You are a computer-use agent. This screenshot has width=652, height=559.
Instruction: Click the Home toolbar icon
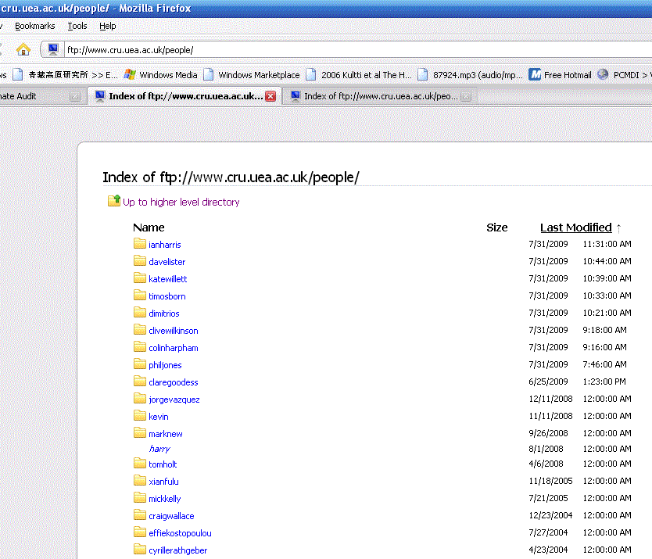[x=23, y=50]
